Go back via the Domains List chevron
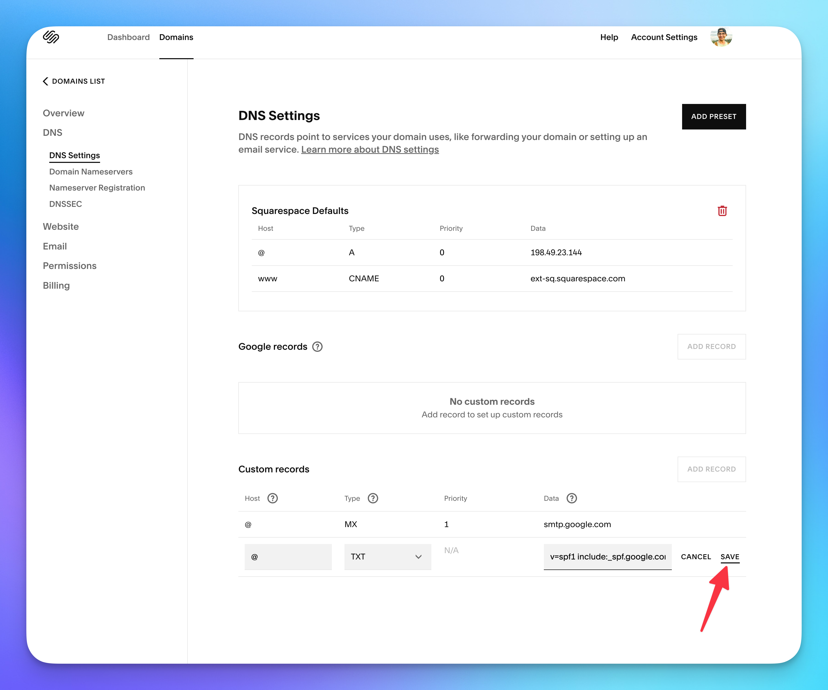The image size is (828, 690). [46, 81]
